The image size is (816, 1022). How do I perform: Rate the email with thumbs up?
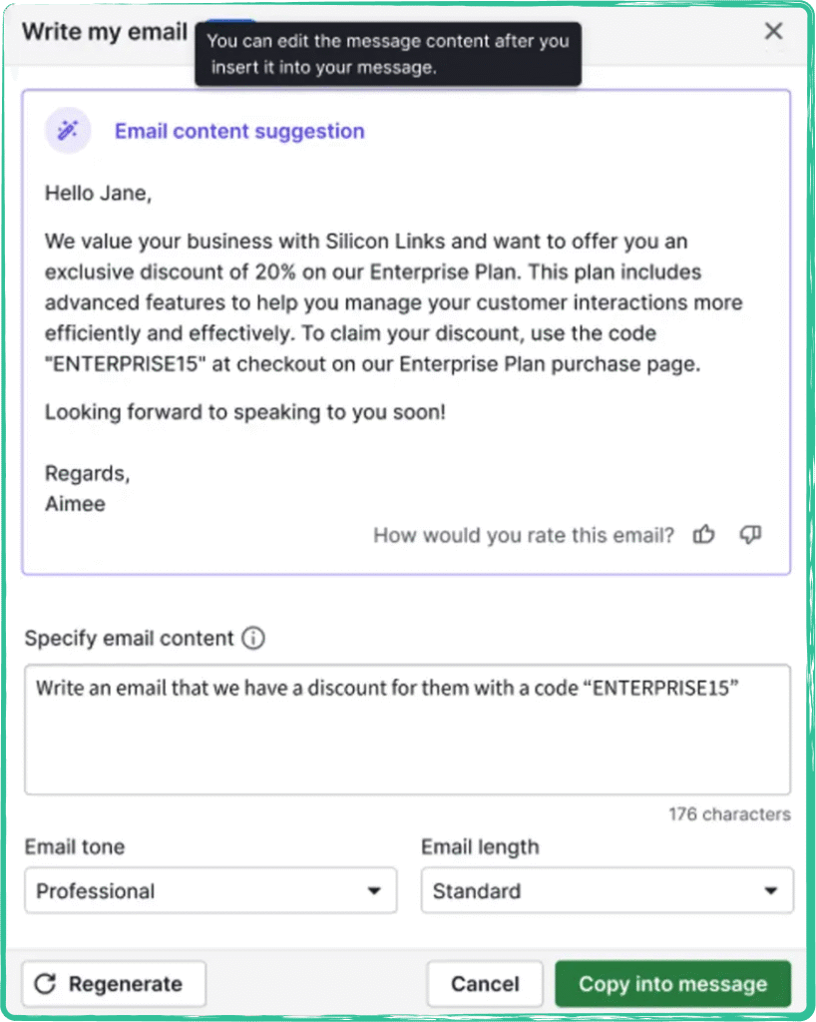coord(704,535)
